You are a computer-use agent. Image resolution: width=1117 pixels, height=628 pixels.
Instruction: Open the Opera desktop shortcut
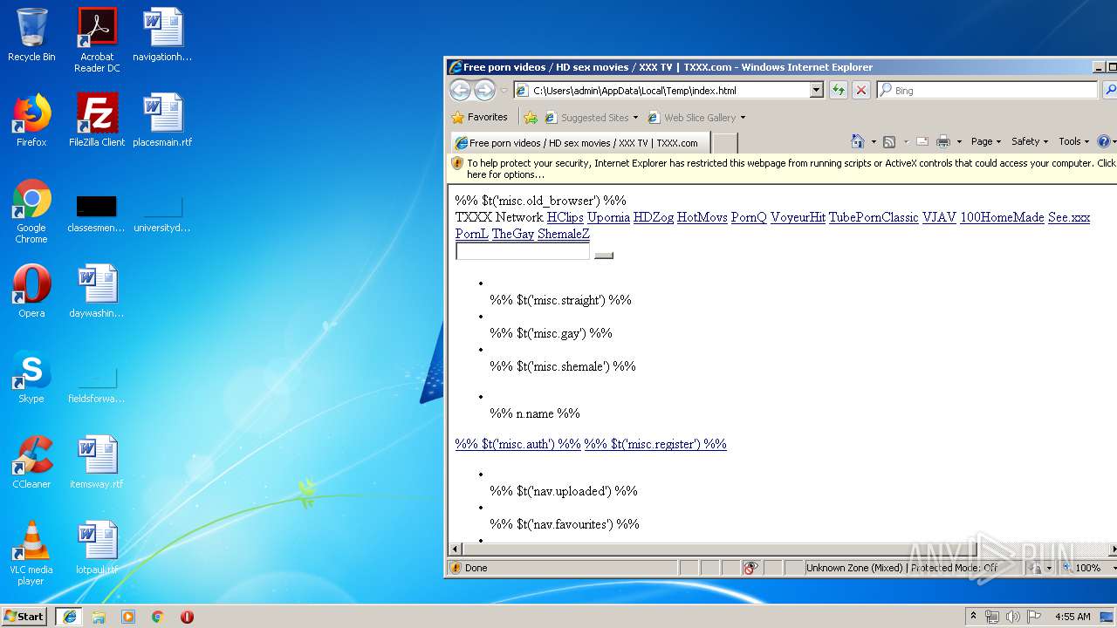point(31,291)
